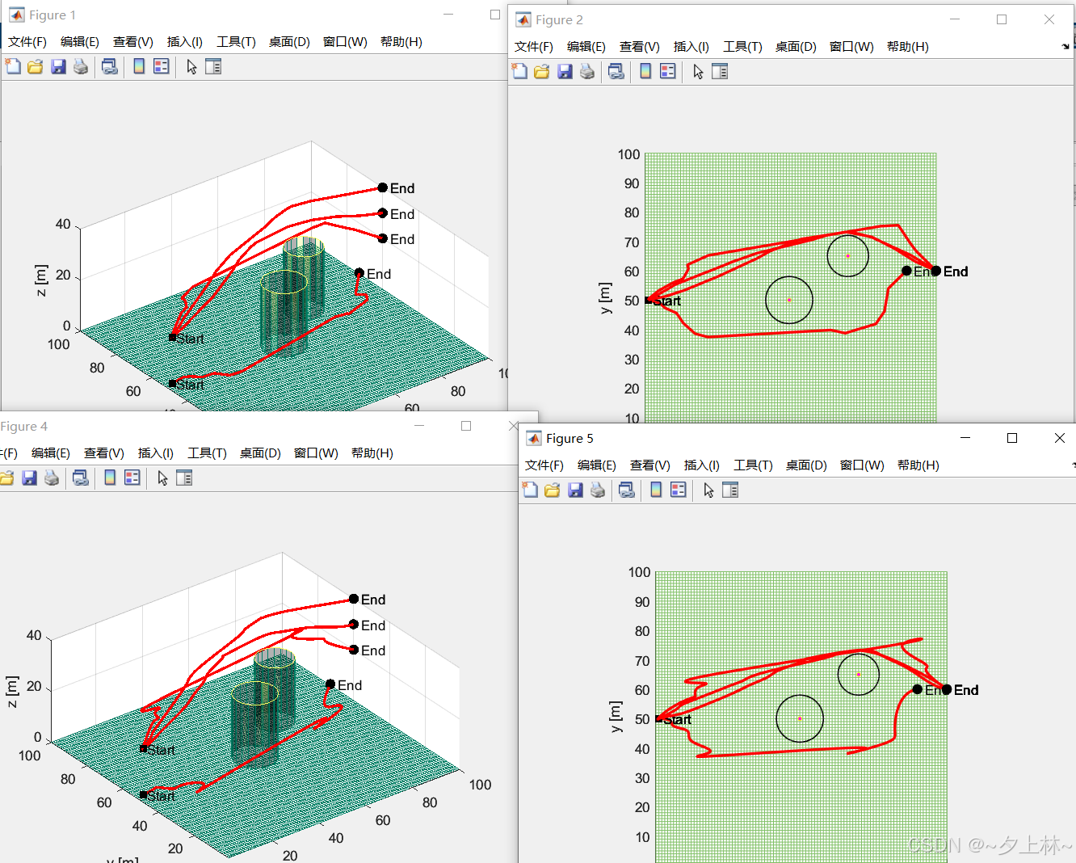Click Figure 2 window title text
This screenshot has height=863, width=1076.
coord(559,19)
